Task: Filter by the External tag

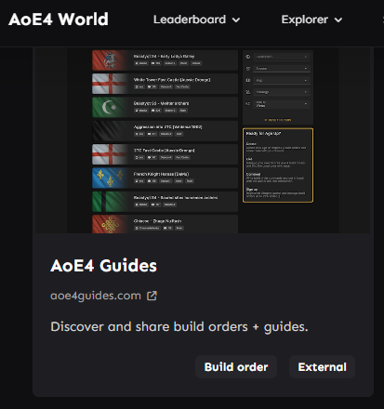Action: point(322,367)
